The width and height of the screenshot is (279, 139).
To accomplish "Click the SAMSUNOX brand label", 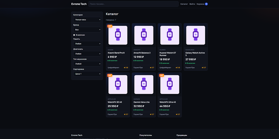I will 190,50.
